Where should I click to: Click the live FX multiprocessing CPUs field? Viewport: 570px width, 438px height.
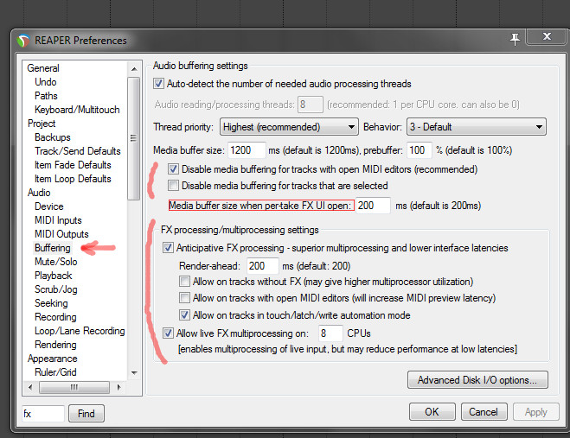tap(330, 333)
